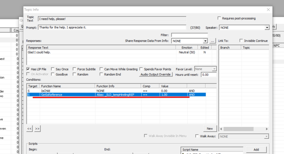Viewport: 284px width, 154px height.
Task: Click the Value column header
Action: pos(173,86)
